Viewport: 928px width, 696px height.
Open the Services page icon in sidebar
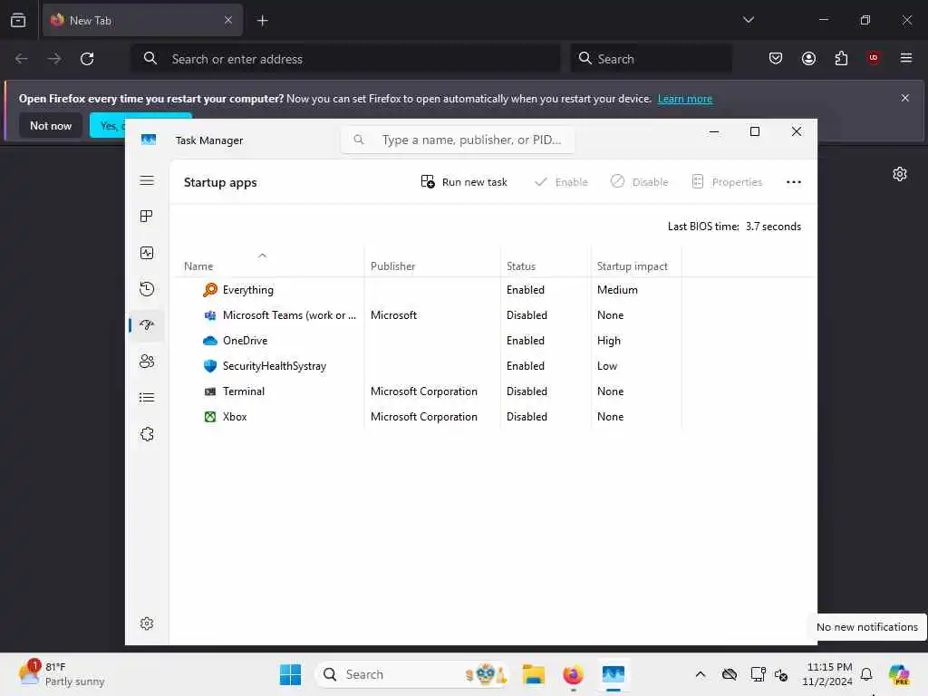click(x=147, y=434)
